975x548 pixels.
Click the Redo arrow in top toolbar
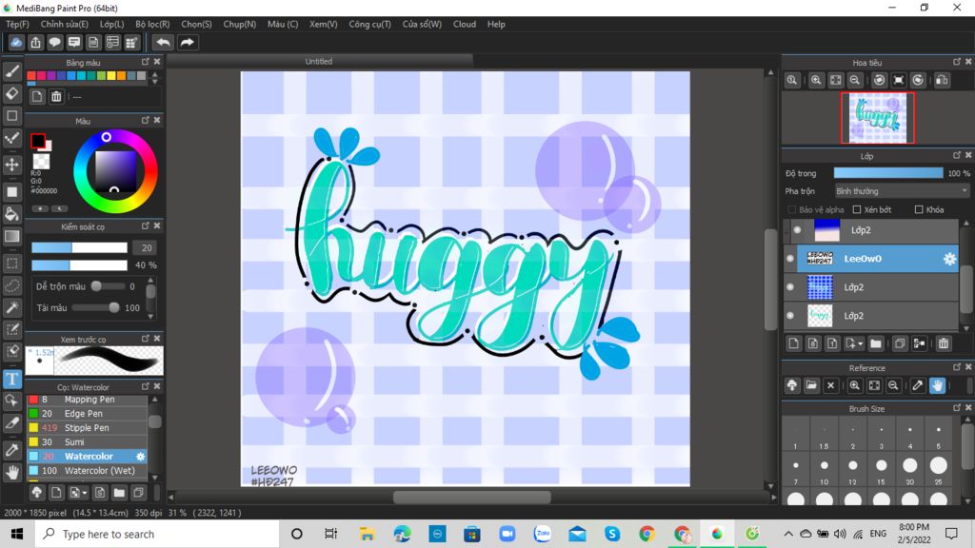point(187,42)
